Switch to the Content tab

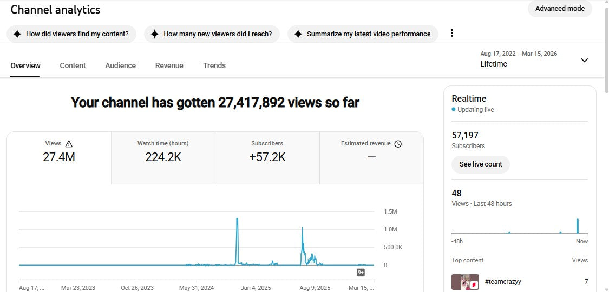pyautogui.click(x=73, y=65)
